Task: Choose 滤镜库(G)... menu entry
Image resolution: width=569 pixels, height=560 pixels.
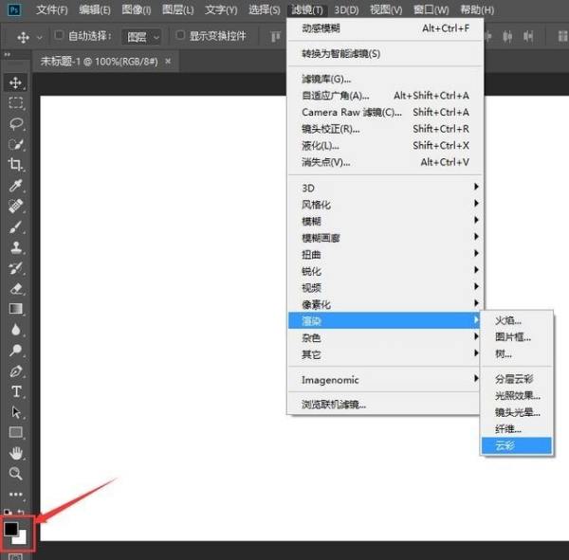Action: click(384, 79)
